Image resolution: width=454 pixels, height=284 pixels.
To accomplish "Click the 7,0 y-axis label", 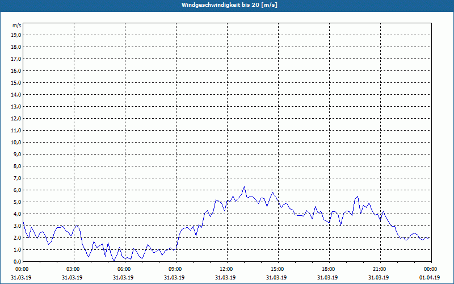I will click(x=18, y=178).
